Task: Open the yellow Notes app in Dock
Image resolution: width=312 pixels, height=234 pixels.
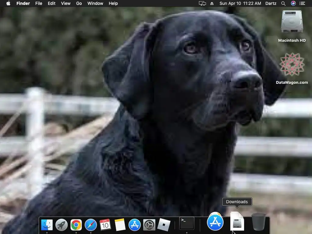Action: click(x=120, y=225)
